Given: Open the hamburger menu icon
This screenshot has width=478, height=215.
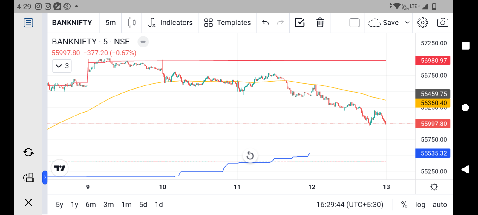Looking at the screenshot, I should (28, 23).
